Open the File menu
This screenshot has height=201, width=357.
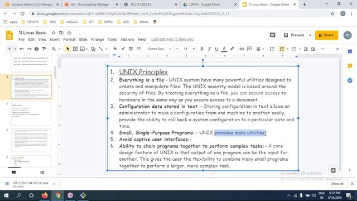tap(21, 40)
